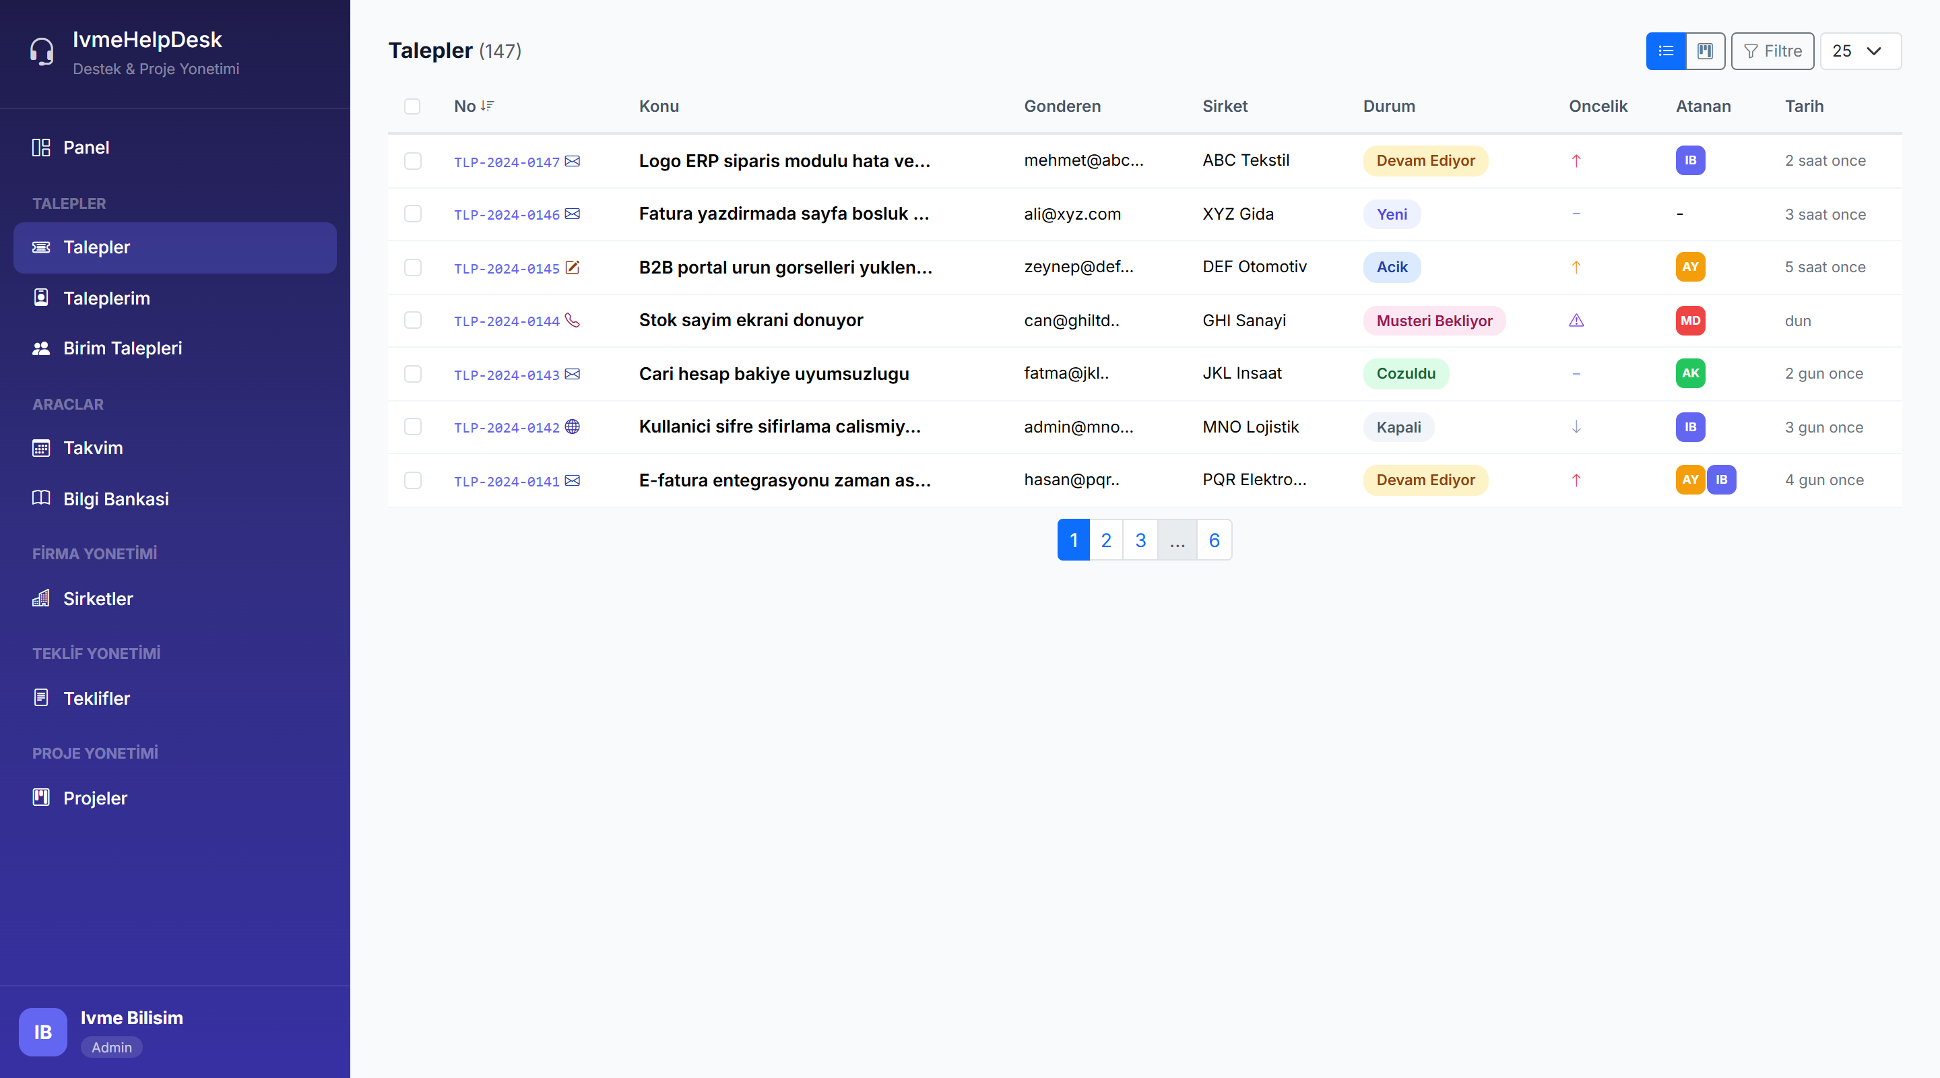The height and width of the screenshot is (1078, 1940).
Task: Go to page 2 of tickets
Action: tap(1105, 540)
